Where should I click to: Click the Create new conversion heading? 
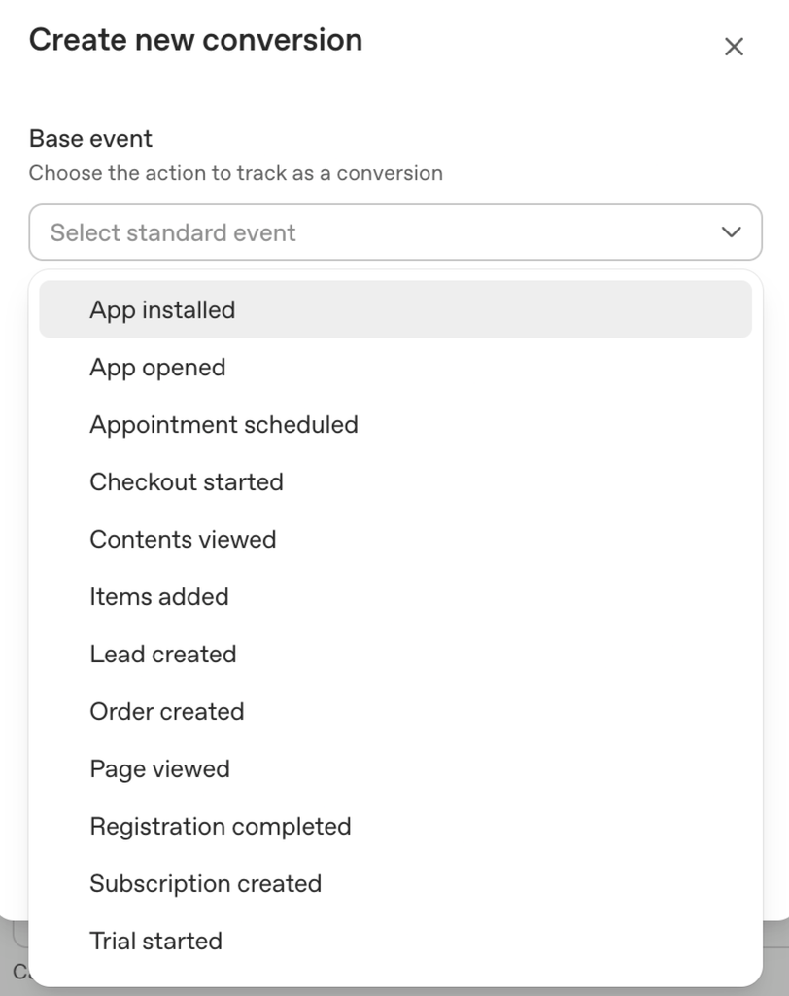(x=195, y=39)
